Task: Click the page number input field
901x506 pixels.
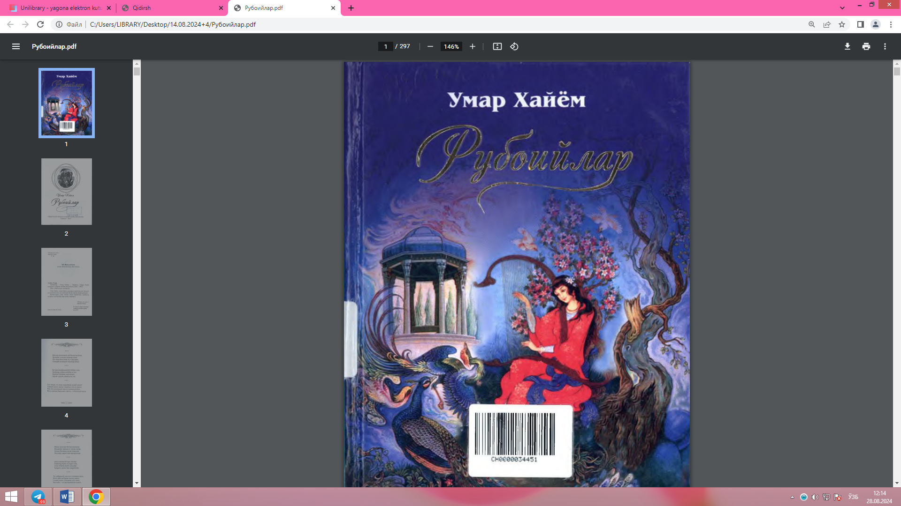Action: pyautogui.click(x=385, y=46)
